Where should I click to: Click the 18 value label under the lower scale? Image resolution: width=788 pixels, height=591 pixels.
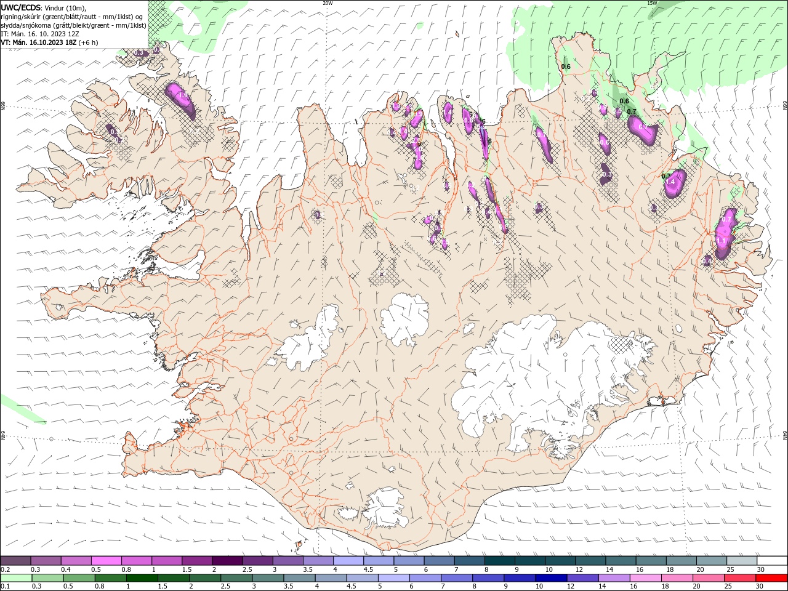665,587
